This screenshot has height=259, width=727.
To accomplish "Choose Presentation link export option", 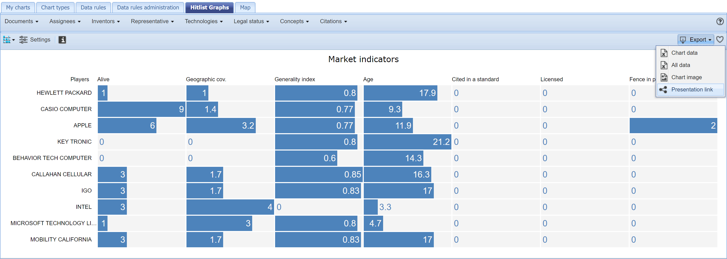I will [691, 90].
